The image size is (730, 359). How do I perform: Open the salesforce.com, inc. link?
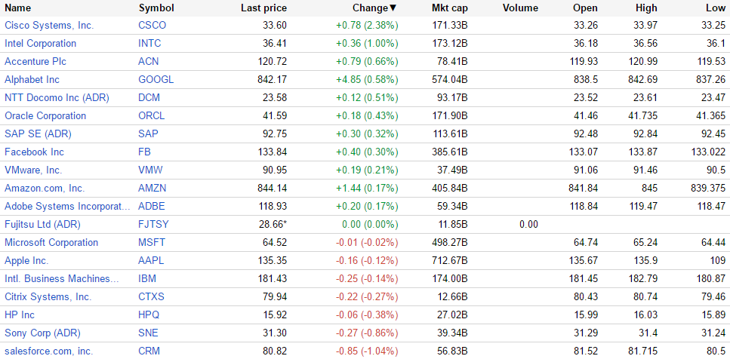coord(48,351)
